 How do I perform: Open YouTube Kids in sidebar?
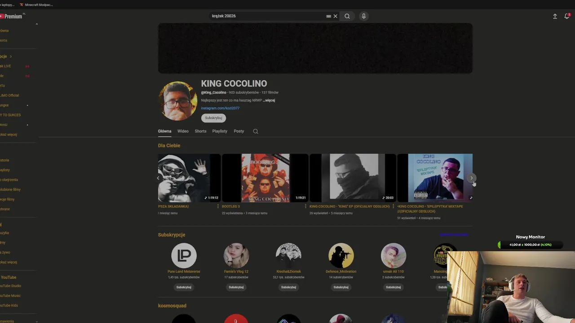(x=9, y=306)
